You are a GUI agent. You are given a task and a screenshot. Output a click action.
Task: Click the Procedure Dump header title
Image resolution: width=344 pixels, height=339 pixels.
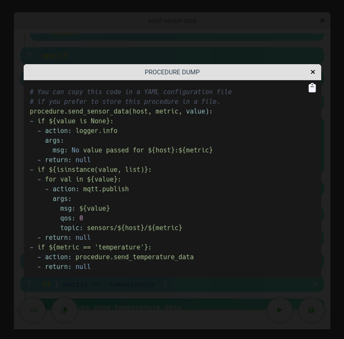tap(172, 72)
